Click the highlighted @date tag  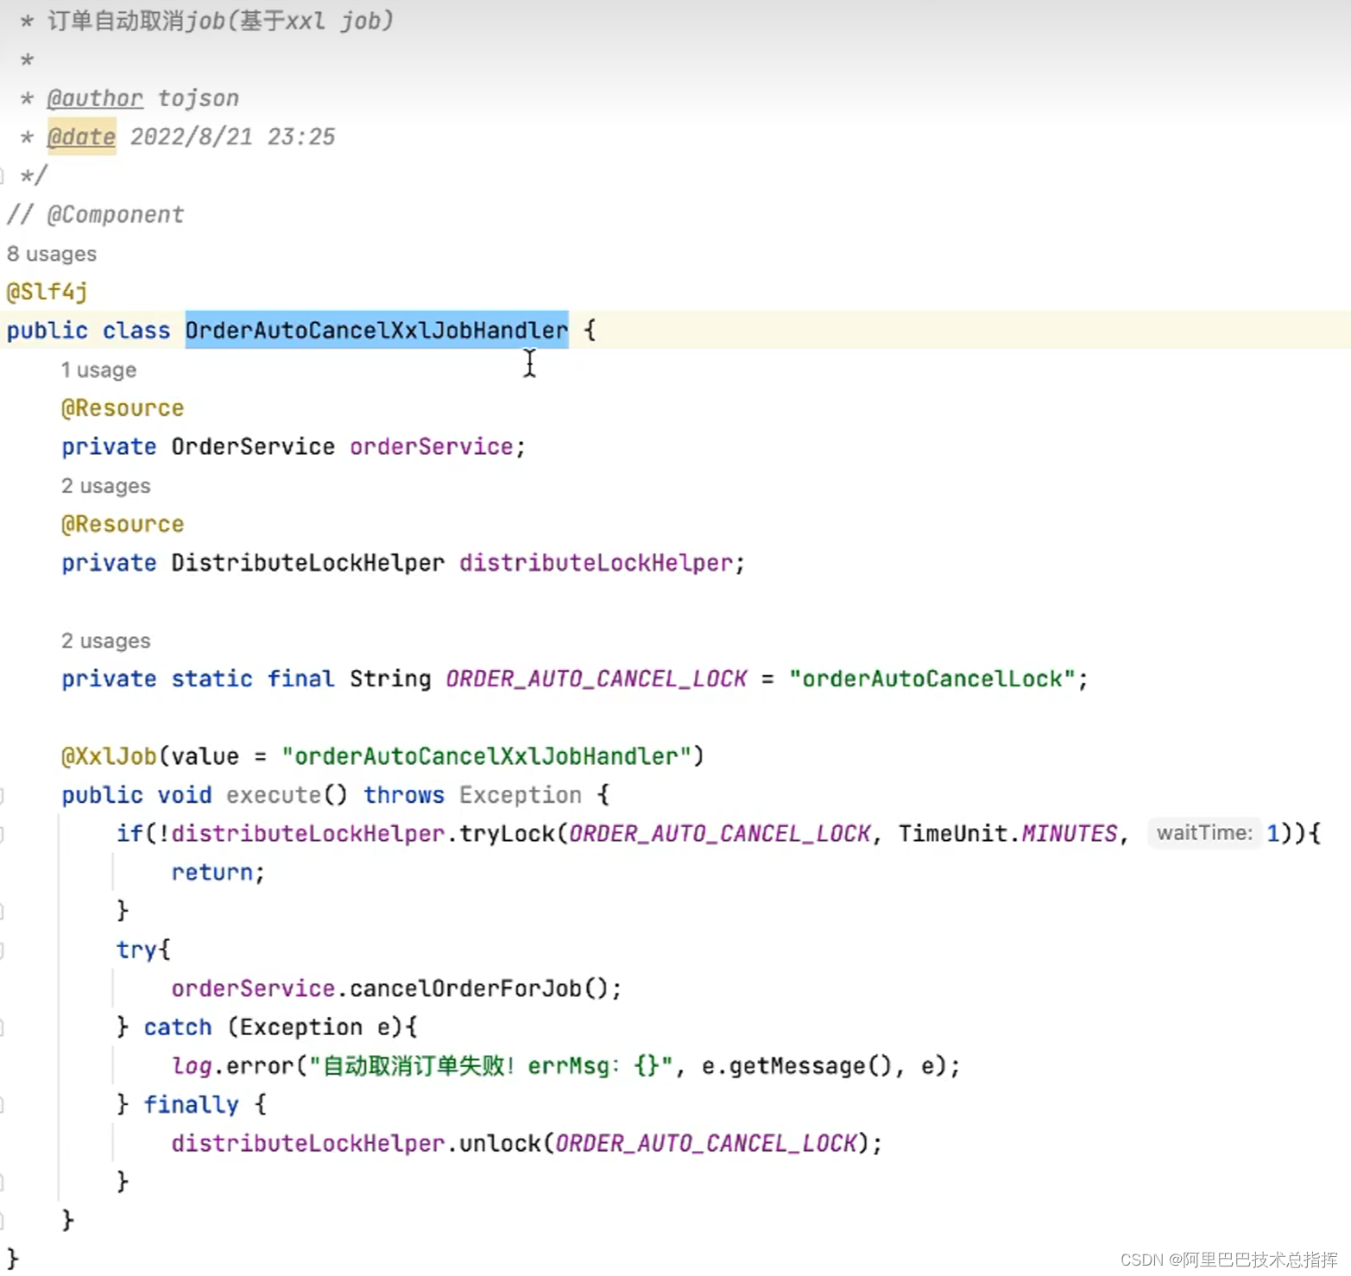(81, 137)
